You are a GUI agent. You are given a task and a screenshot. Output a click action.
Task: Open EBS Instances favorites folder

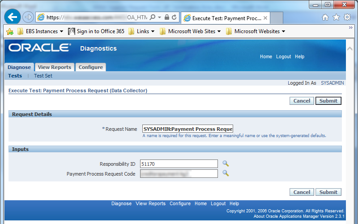pos(40,31)
